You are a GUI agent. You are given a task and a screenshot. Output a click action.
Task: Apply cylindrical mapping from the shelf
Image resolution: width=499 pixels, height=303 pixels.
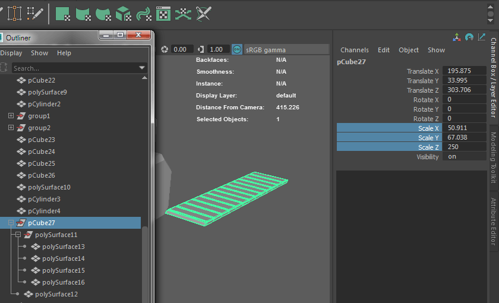[x=83, y=14]
